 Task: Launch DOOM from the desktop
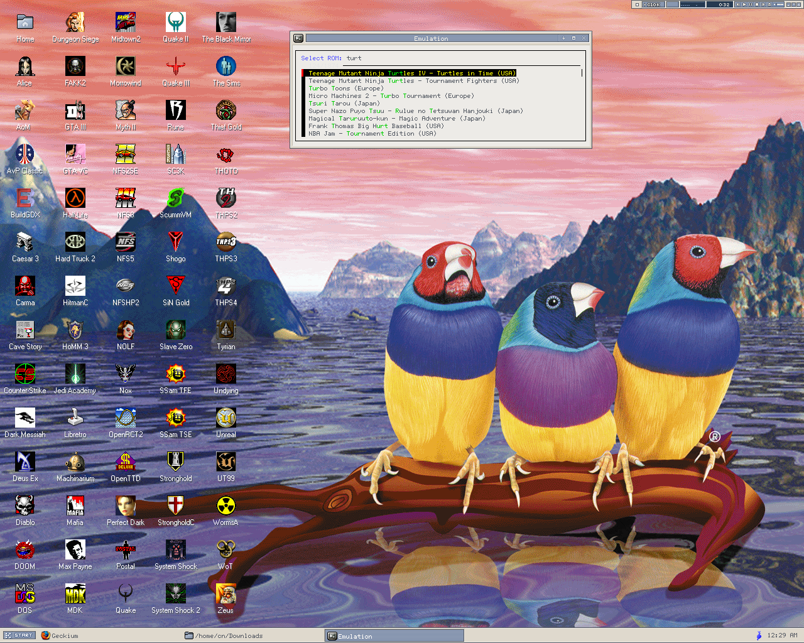pyautogui.click(x=25, y=554)
